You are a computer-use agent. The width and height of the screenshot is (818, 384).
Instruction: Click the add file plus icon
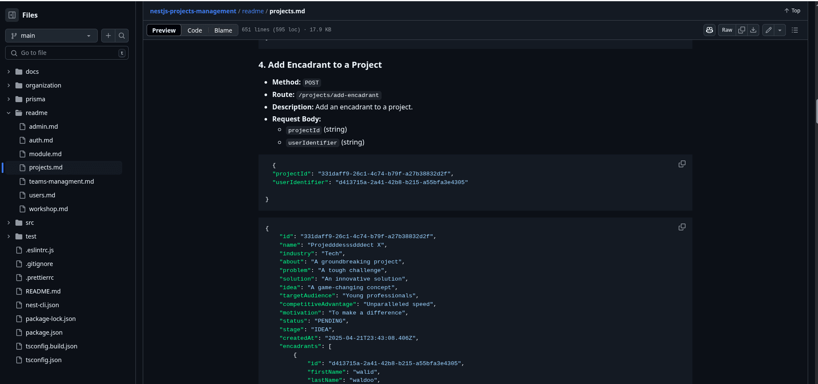[108, 36]
